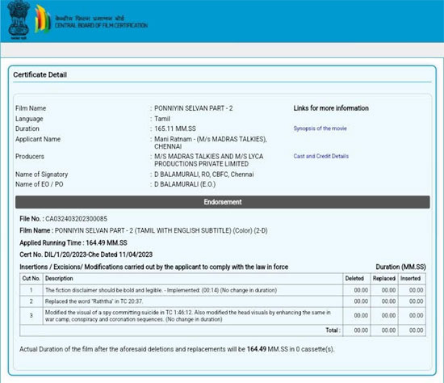444x383 pixels.
Task: Click the D BALAMURALI (E.O.) value
Action: [185, 184]
